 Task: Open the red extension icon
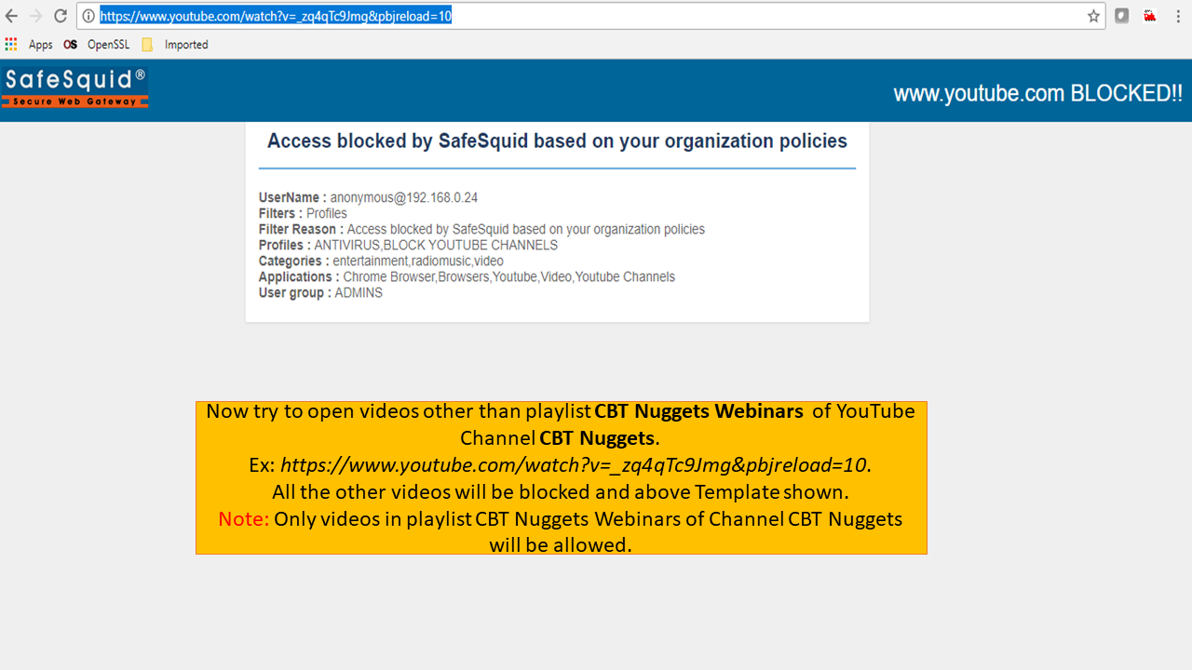(x=1150, y=16)
